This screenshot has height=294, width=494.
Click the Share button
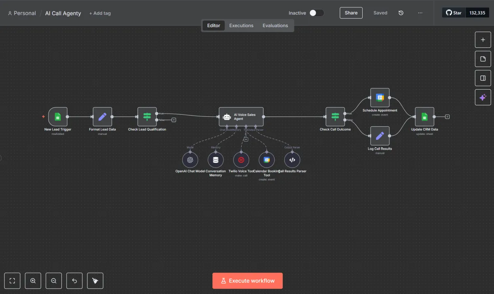(351, 13)
